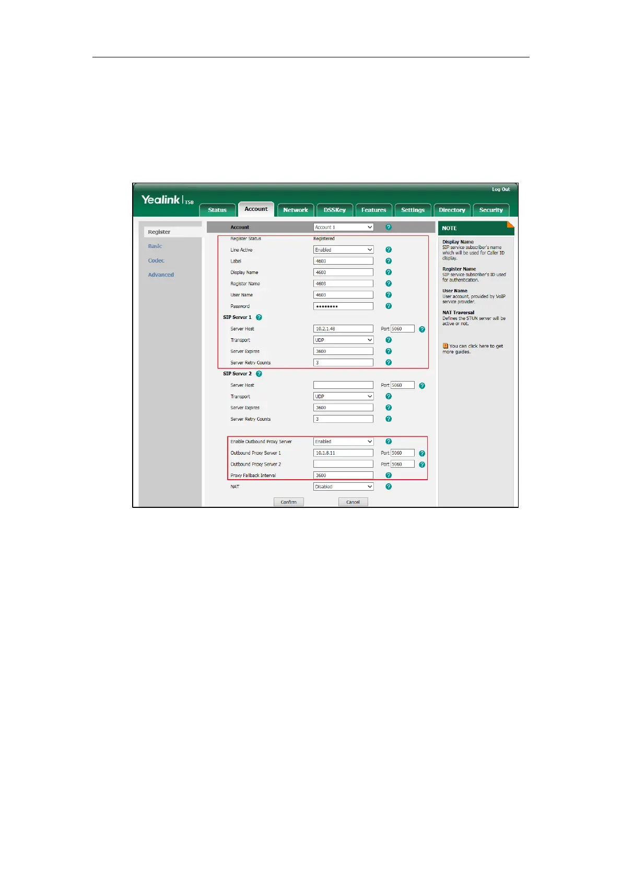This screenshot has width=622, height=879.
Task: Click the Register Name input field
Action: coord(344,283)
